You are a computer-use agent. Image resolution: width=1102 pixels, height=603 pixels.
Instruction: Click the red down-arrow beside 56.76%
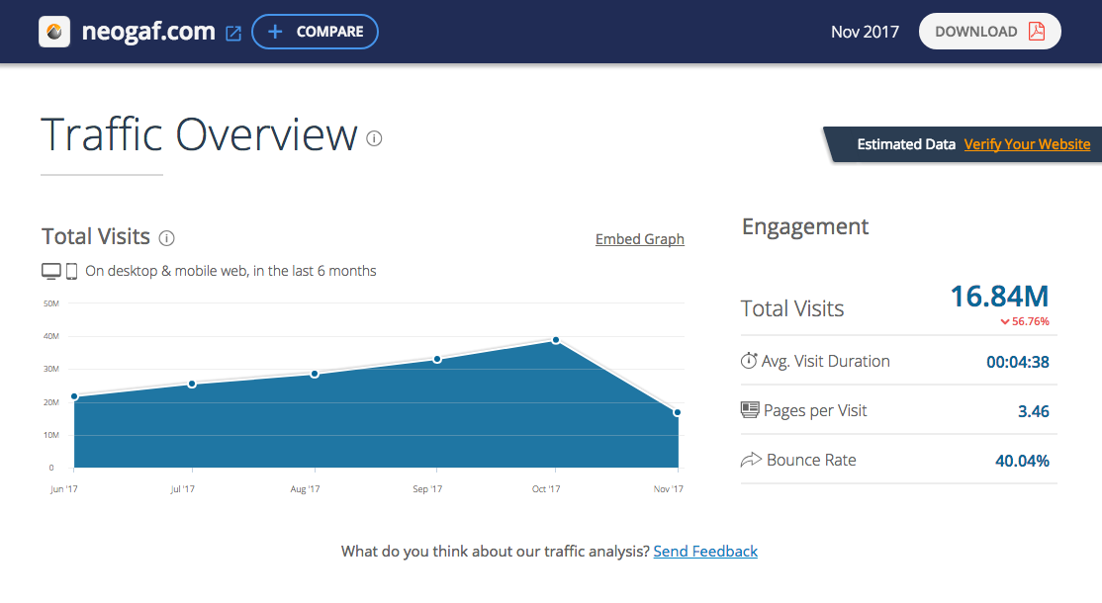point(1005,322)
